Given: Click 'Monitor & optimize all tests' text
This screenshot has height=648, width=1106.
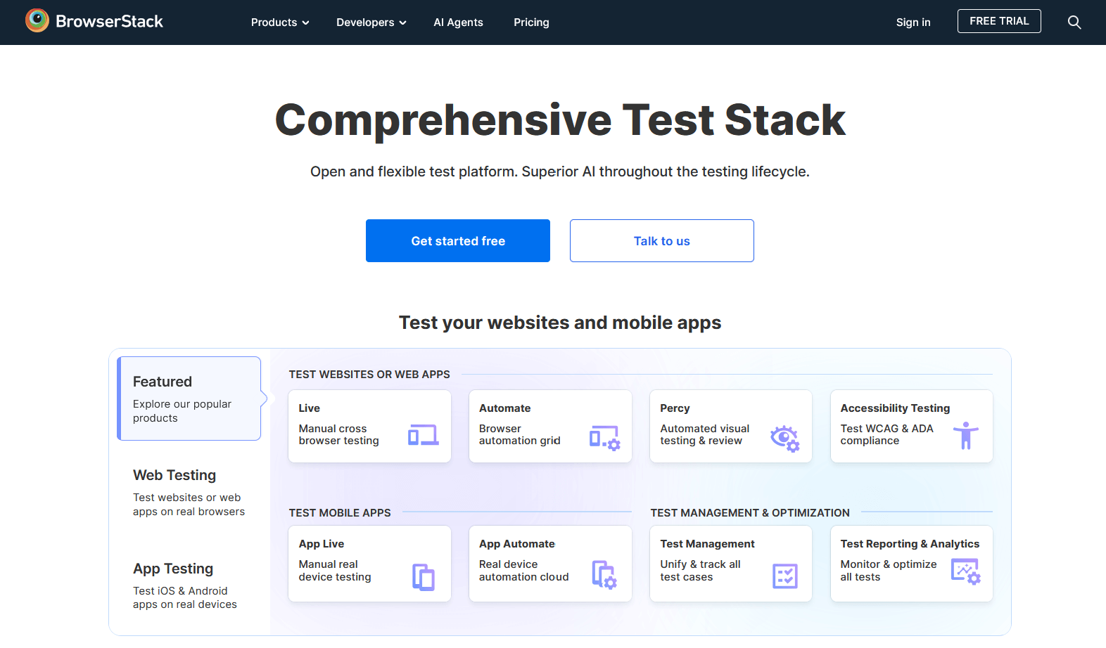Looking at the screenshot, I should pyautogui.click(x=889, y=571).
